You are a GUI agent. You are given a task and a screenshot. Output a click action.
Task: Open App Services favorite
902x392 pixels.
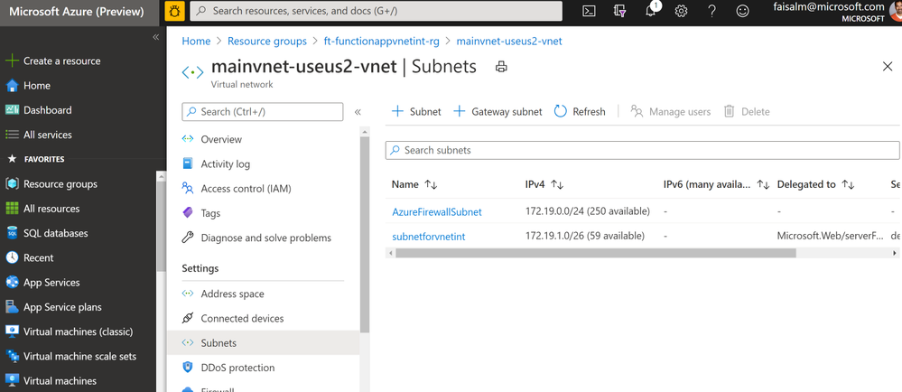51,283
